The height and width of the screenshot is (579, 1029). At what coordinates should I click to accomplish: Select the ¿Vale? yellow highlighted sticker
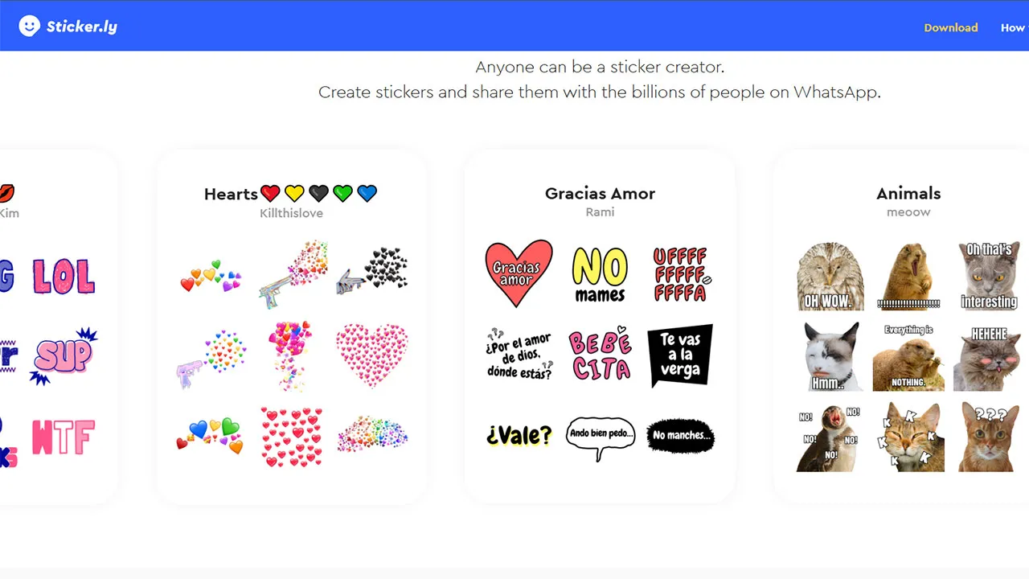[519, 436]
